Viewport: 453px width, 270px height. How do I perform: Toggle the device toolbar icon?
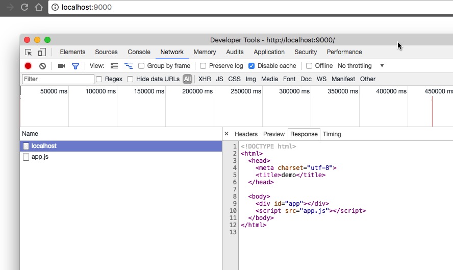pyautogui.click(x=42, y=52)
